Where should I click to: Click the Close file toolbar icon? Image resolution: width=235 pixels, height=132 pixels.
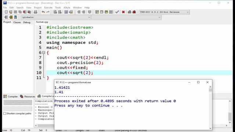25,12
